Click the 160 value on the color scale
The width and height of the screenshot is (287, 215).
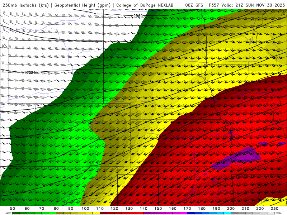point(173,209)
